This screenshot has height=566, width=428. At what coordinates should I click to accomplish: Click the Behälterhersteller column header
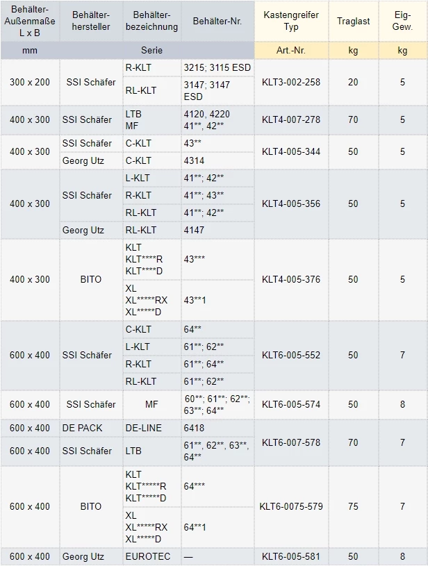point(91,21)
